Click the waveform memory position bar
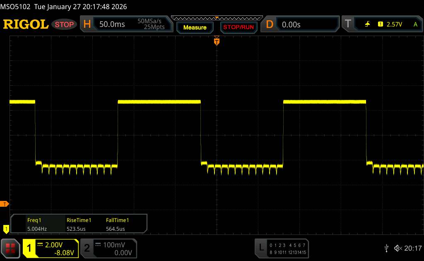The image size is (424, 261). tap(217, 18)
